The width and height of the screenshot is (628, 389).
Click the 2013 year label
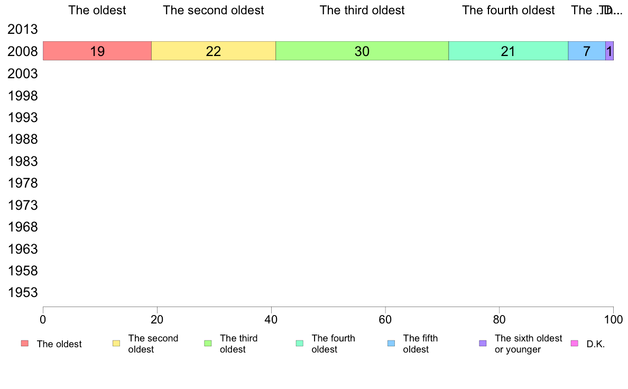click(x=23, y=29)
